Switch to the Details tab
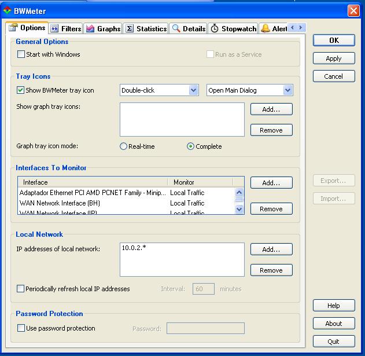365x356 pixels. tap(189, 29)
